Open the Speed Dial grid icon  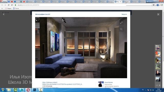[x=12, y=5]
